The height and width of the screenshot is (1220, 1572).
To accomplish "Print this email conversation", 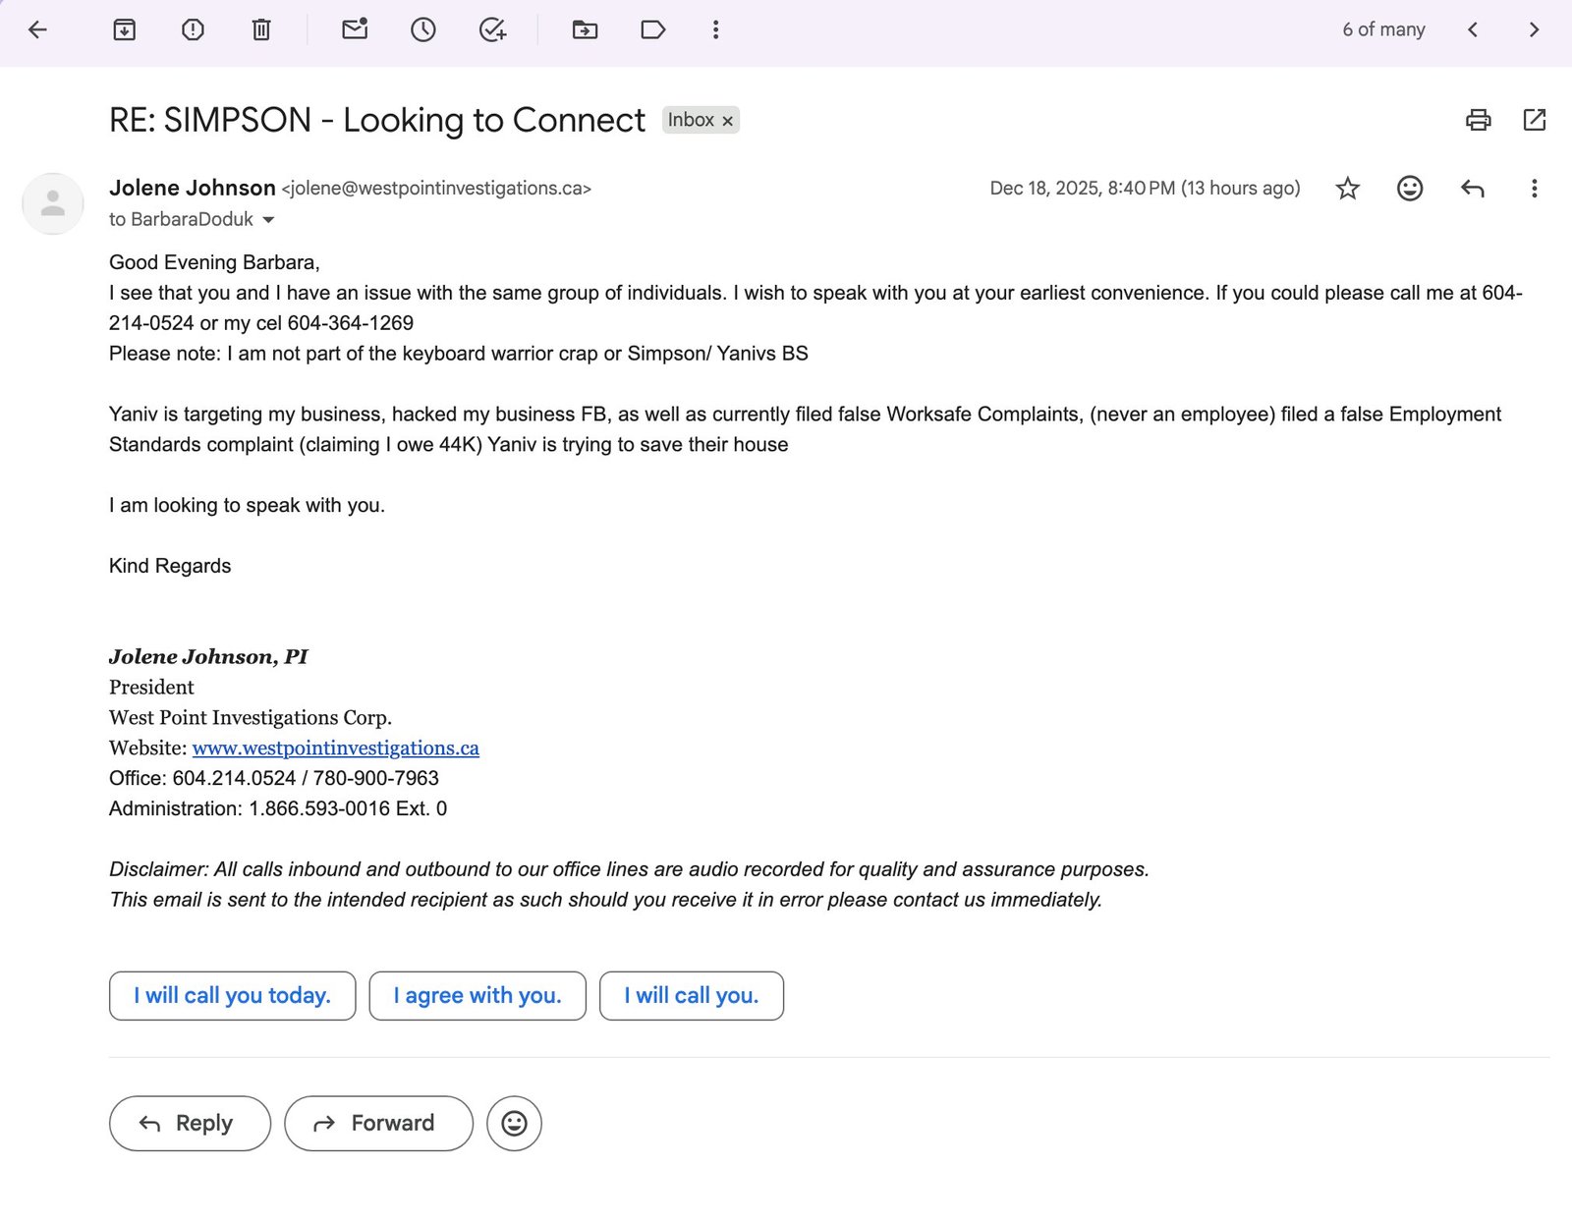I will (x=1478, y=120).
